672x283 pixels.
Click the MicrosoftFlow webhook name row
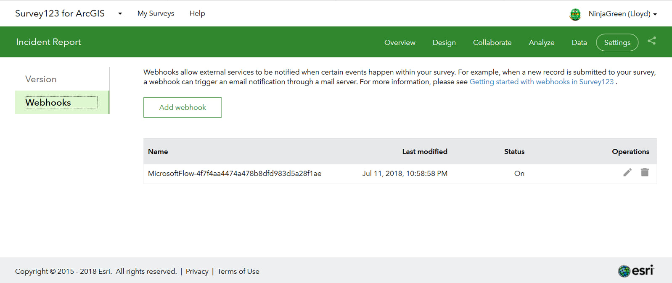click(235, 174)
